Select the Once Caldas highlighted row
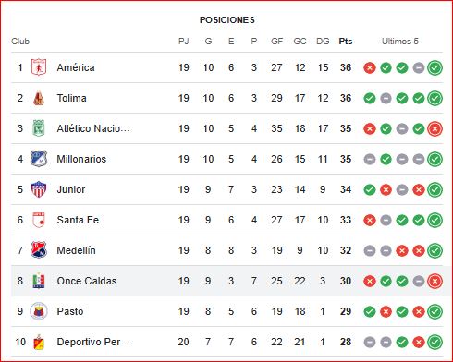The image size is (453, 362). pyautogui.click(x=227, y=281)
